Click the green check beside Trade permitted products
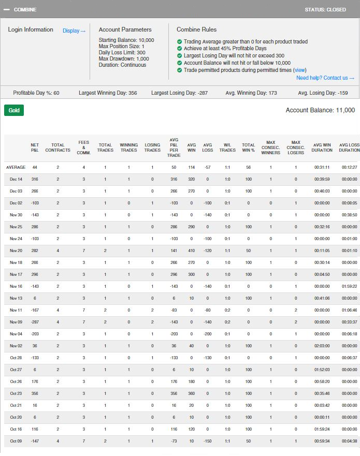The width and height of the screenshot is (360, 456). tap(179, 70)
